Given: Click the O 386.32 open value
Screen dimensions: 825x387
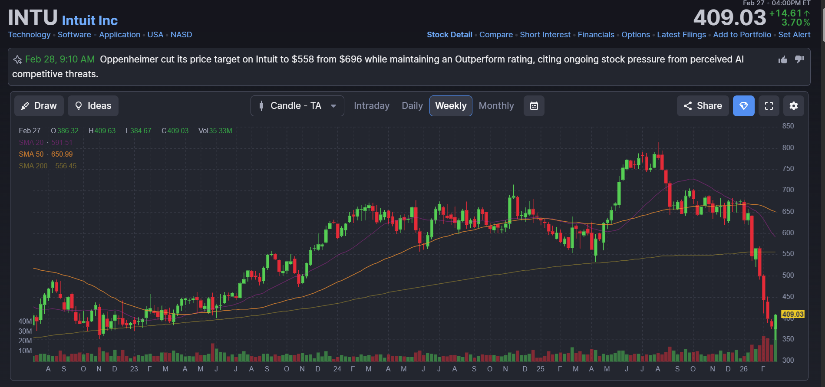Looking at the screenshot, I should tap(65, 131).
